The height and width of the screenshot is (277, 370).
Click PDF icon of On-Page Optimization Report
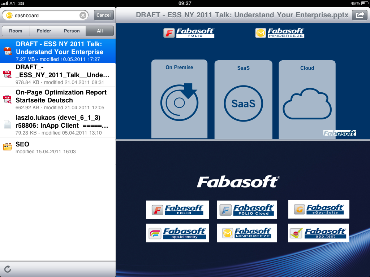coord(8,100)
